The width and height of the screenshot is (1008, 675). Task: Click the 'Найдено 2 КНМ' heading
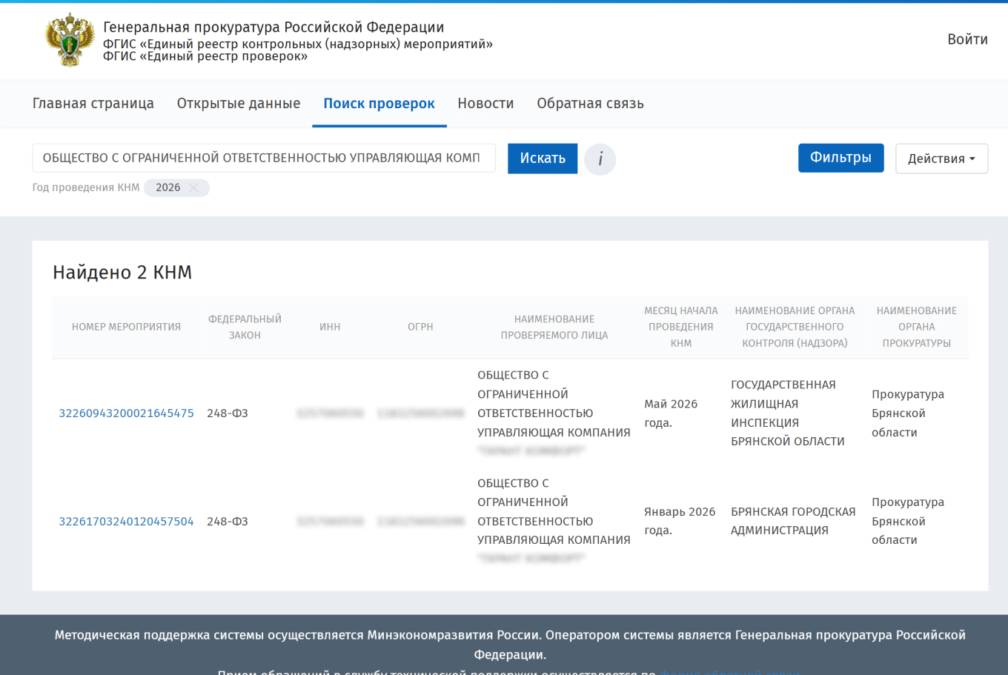(122, 273)
